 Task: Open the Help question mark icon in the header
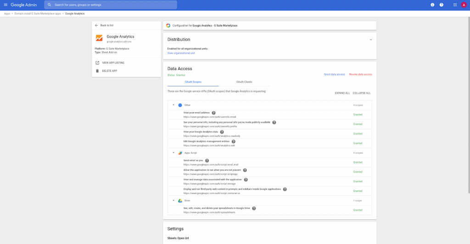(x=441, y=5)
